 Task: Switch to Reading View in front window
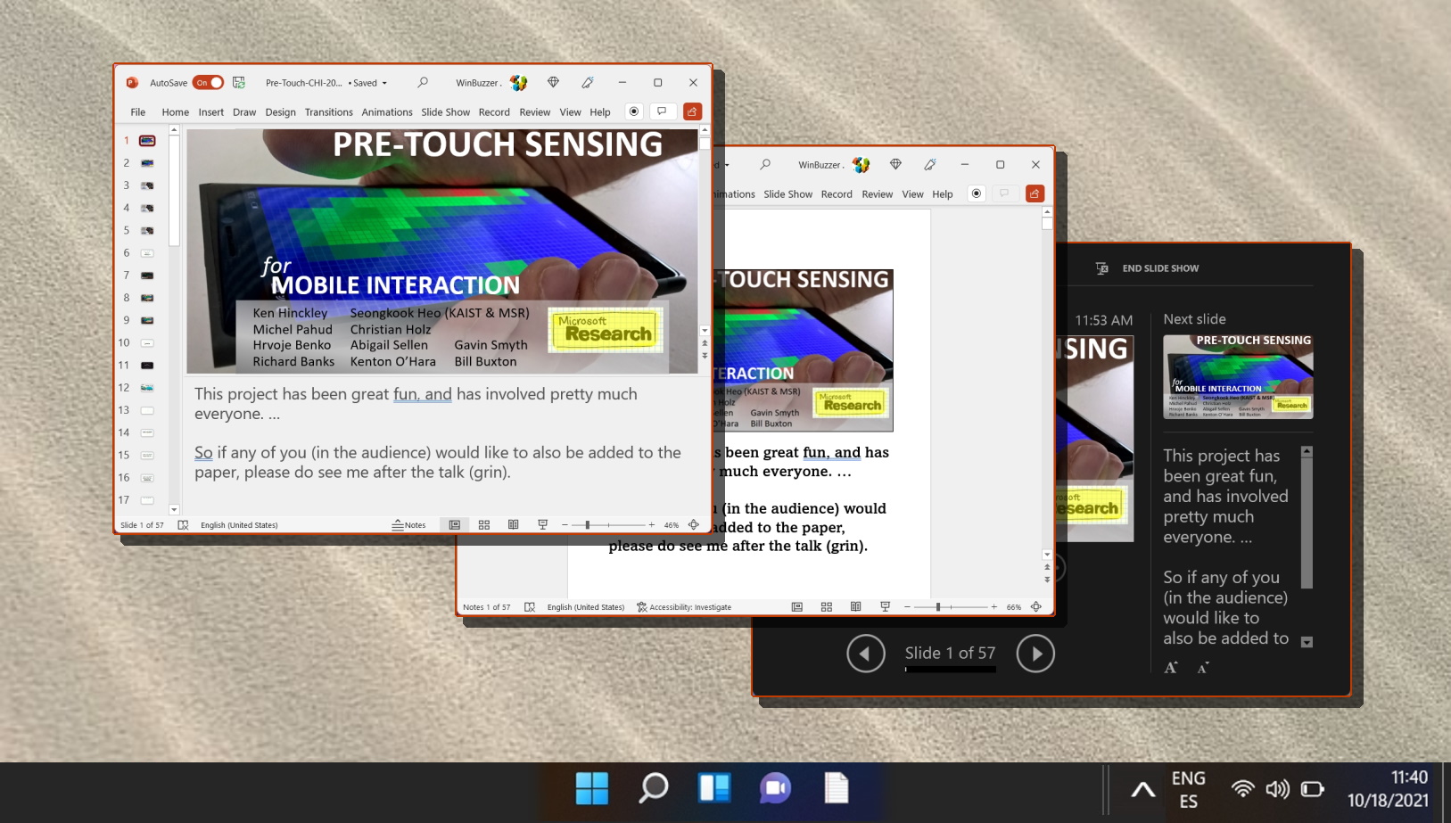514,525
